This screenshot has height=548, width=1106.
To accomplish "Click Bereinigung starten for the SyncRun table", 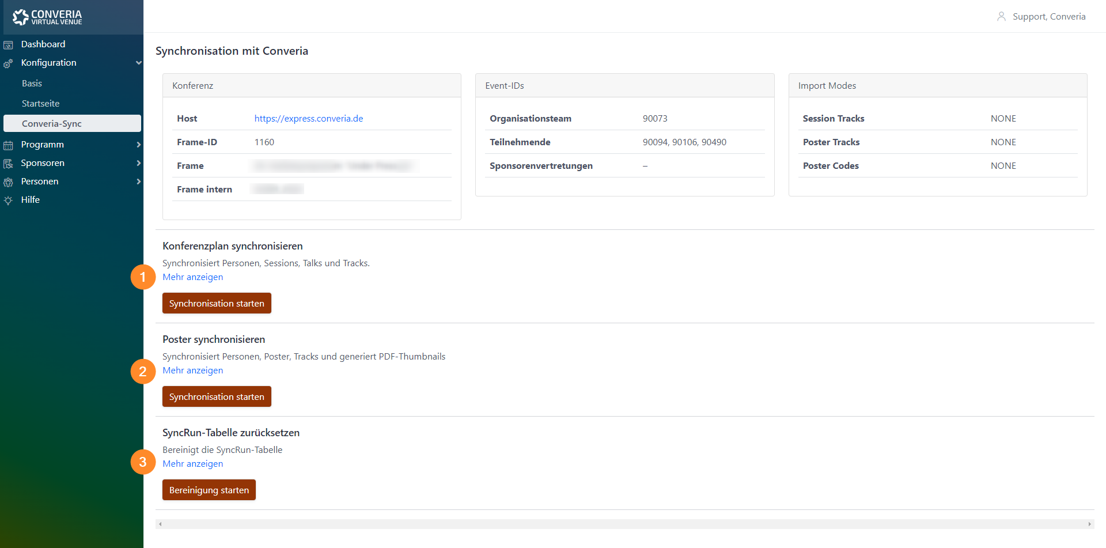I will pos(209,490).
